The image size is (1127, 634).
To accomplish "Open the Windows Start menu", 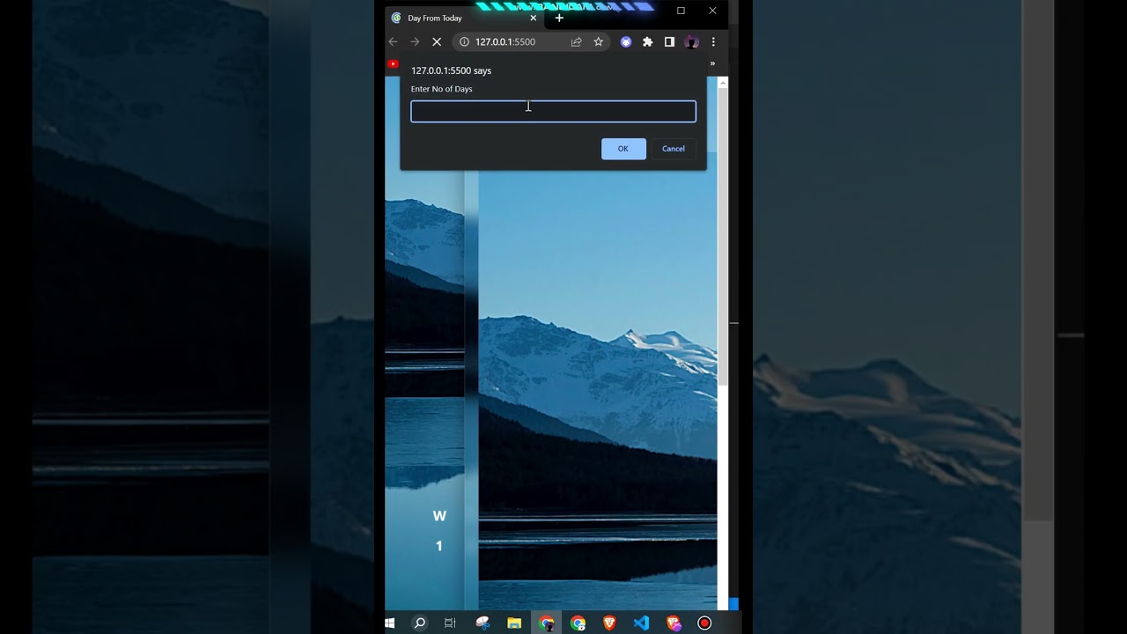I will point(390,623).
